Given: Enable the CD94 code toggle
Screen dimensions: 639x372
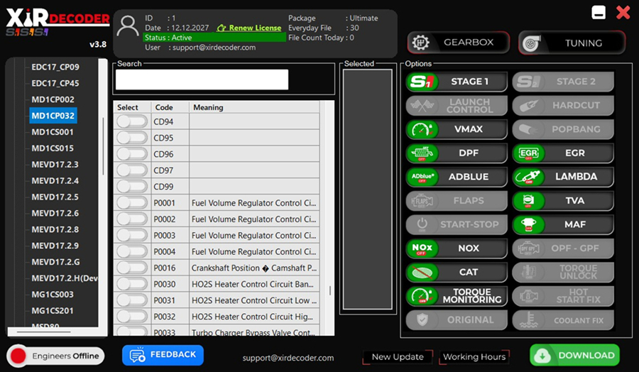Looking at the screenshot, I should [131, 121].
